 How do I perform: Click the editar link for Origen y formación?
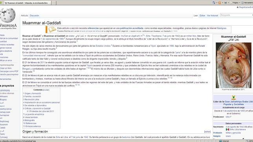click(x=207, y=132)
